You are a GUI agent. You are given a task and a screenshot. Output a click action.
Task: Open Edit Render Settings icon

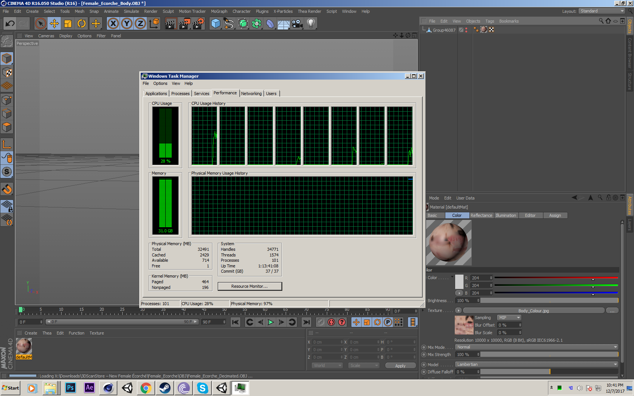(x=199, y=24)
